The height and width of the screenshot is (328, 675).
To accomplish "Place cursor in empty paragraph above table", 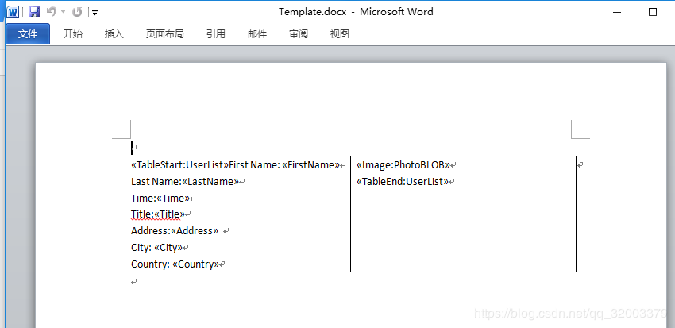I will pos(134,148).
